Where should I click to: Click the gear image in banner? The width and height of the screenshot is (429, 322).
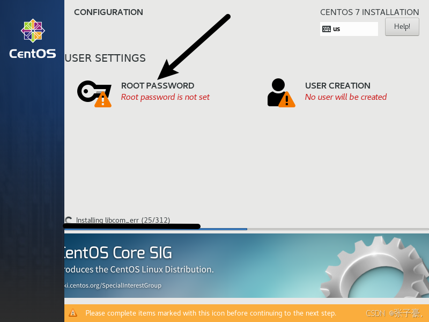[374, 267]
